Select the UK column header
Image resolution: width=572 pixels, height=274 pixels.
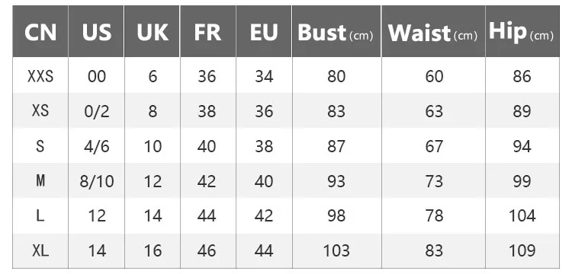click(152, 32)
